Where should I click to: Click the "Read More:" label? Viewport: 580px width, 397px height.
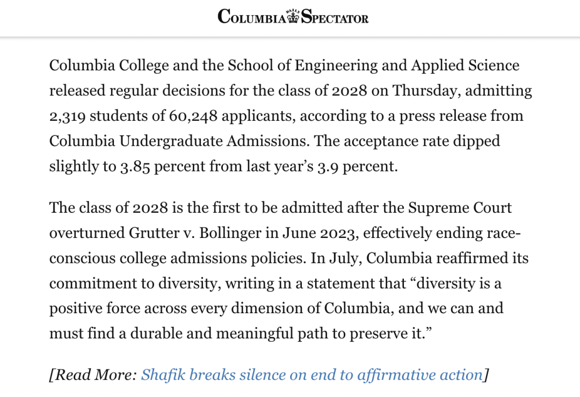coord(96,374)
